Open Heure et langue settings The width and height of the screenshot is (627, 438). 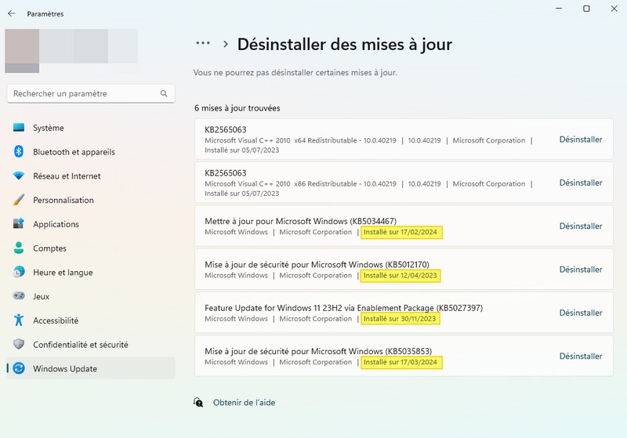63,273
